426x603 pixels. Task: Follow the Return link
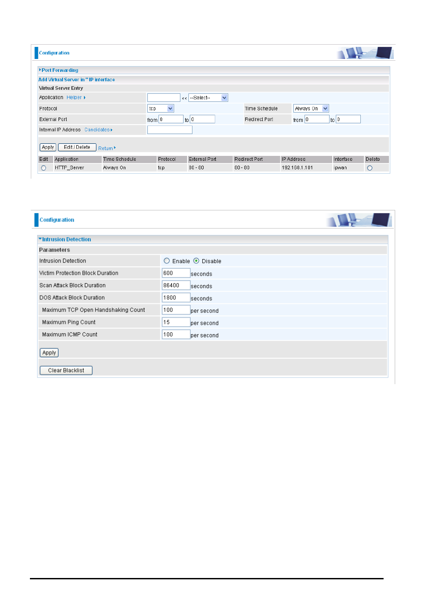point(107,148)
